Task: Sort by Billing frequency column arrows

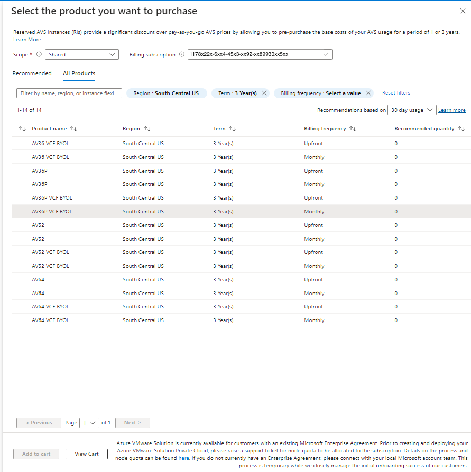Action: point(353,129)
